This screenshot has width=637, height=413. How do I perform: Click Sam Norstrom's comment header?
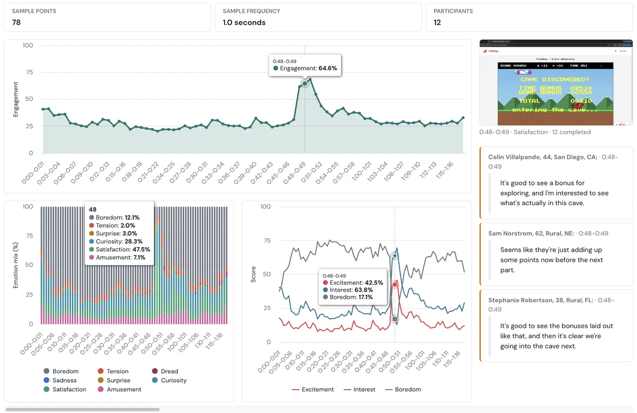tap(548, 233)
